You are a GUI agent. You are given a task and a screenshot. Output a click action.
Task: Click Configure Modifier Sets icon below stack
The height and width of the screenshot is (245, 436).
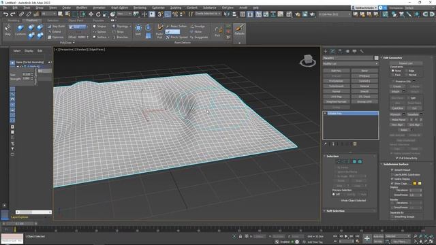pos(355,144)
